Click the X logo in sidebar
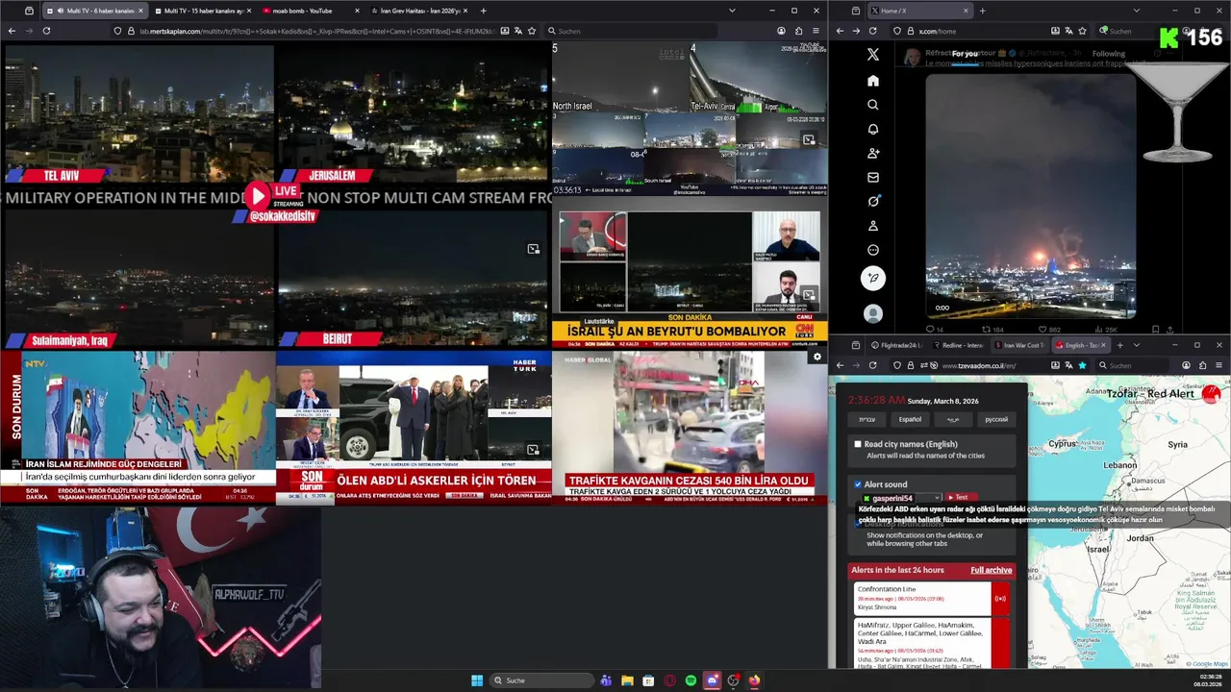The width and height of the screenshot is (1231, 692). tap(873, 55)
